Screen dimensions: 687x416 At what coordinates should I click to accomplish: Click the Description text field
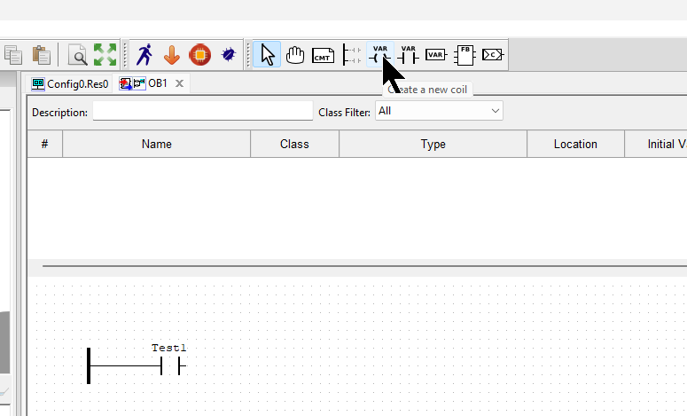(202, 113)
